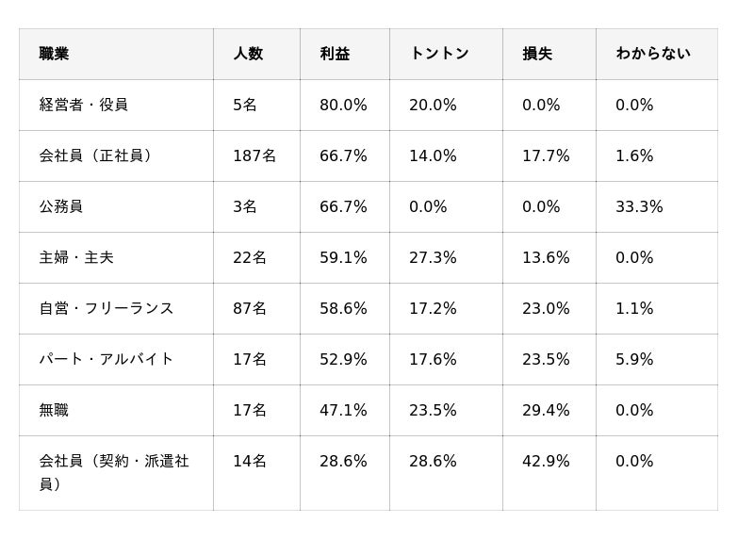Screen dimensions: 754x539
Task: Click the 人数 column header
Action: 248,54
